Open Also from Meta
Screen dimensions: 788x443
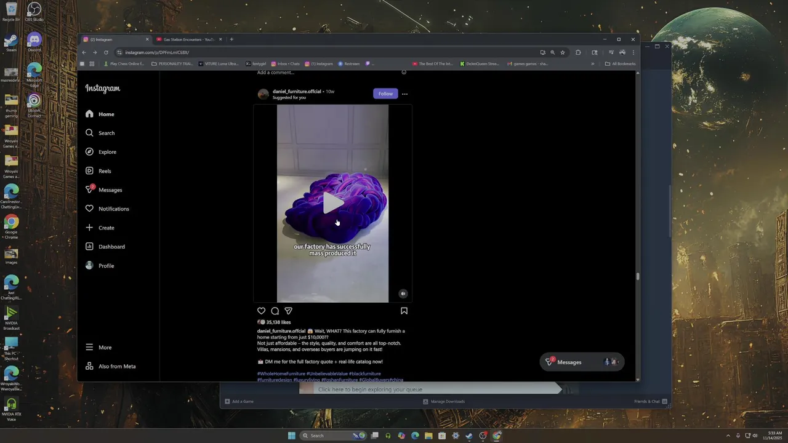(110, 366)
